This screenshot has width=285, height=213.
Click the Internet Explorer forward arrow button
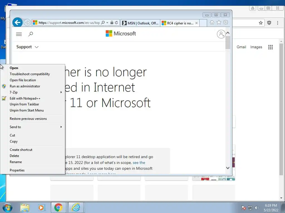coord(27,23)
